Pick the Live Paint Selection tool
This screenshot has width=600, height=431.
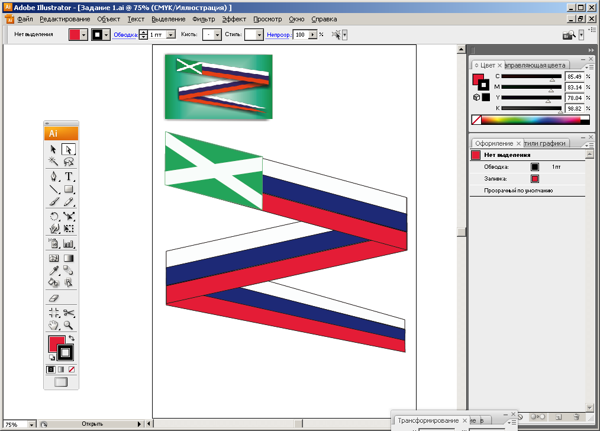69,282
